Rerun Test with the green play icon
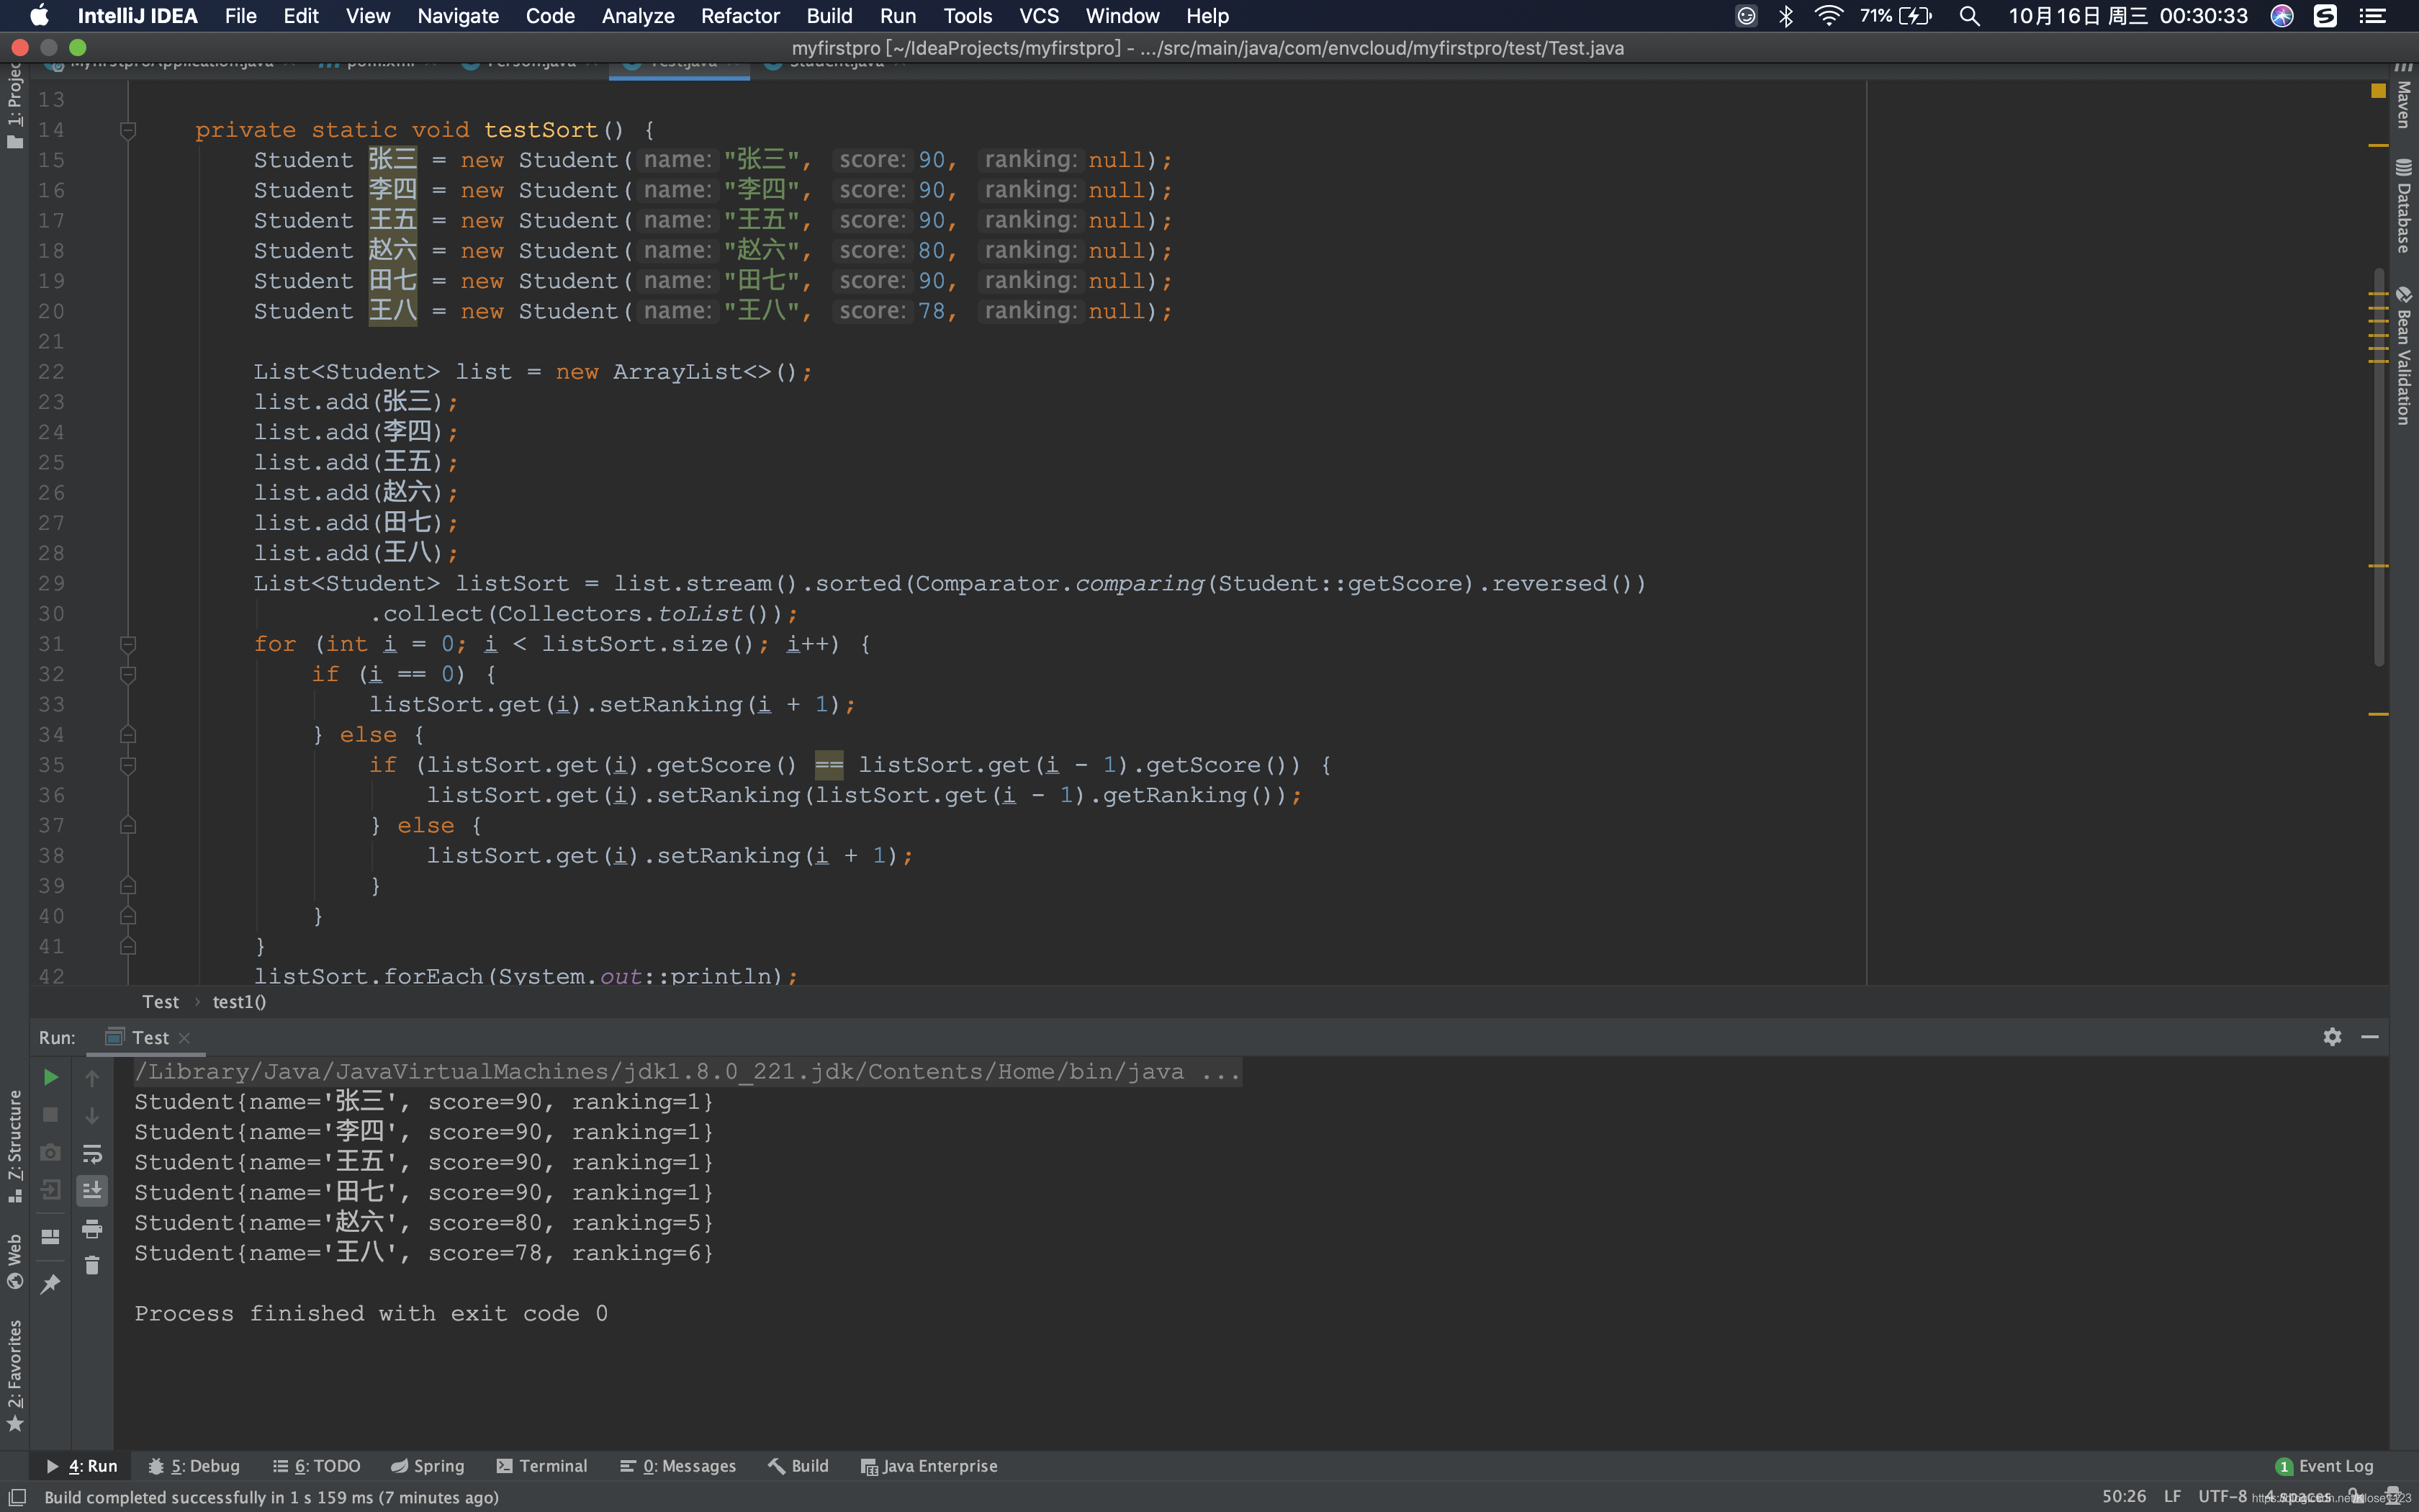 (50, 1077)
